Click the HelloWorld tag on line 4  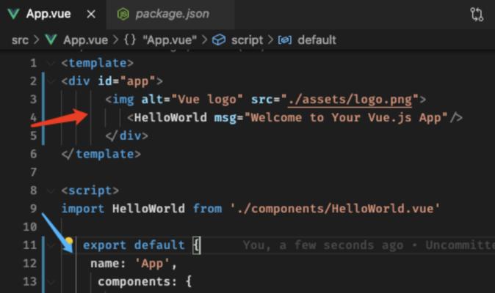click(x=170, y=118)
